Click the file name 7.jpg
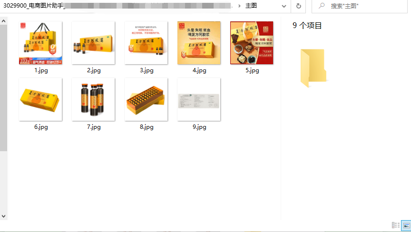The height and width of the screenshot is (232, 411). click(x=94, y=127)
